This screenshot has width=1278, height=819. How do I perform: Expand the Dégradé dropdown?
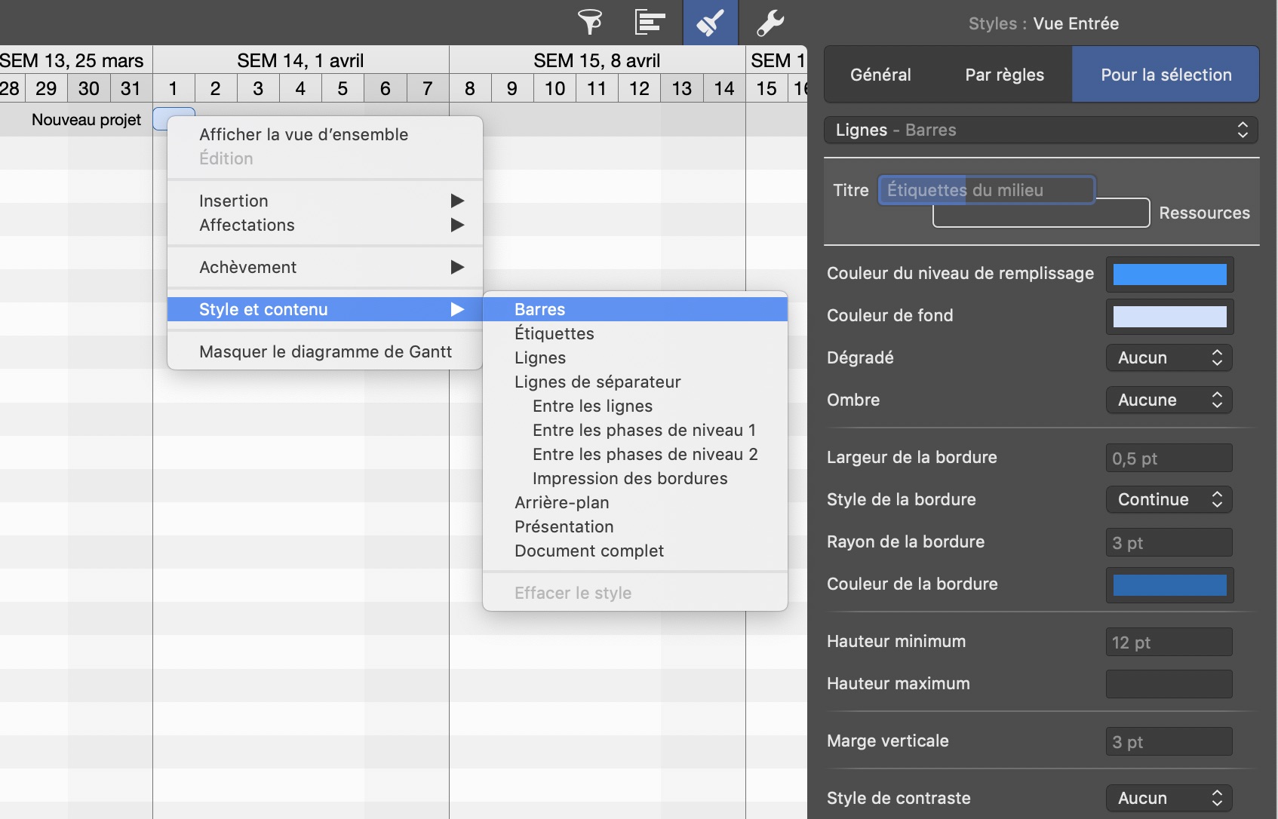1169,358
